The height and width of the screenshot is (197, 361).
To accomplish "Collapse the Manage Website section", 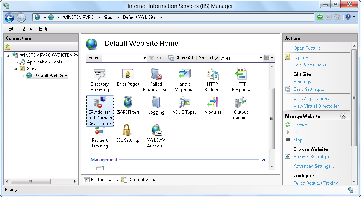I will (x=343, y=116).
